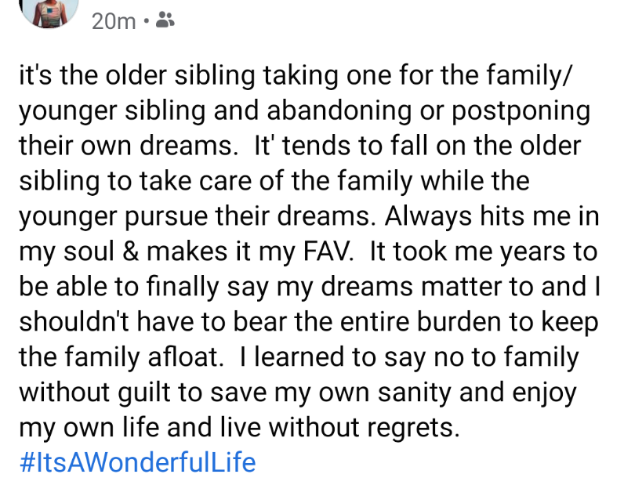Click the line beginning "younger pursue their dreams"
Viewport: 624px width, 485px height.
point(309,217)
